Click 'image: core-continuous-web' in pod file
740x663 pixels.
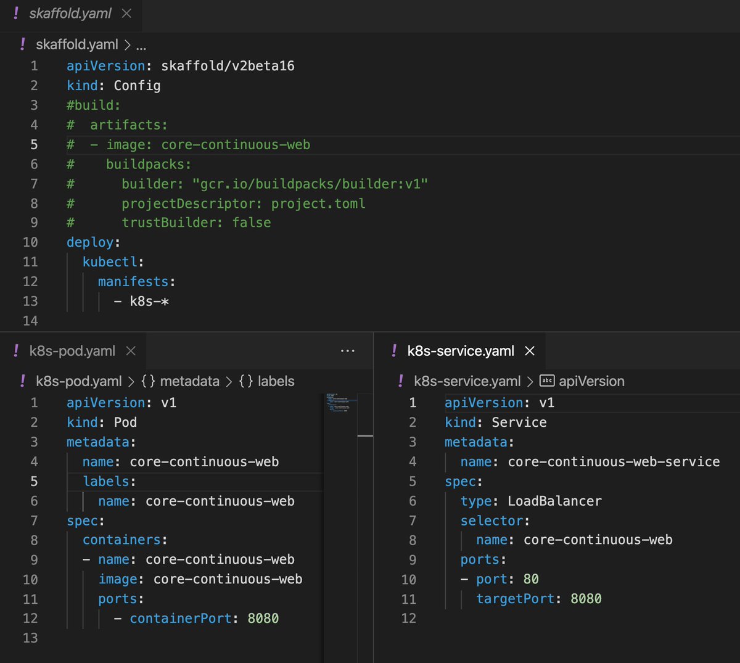click(x=200, y=579)
